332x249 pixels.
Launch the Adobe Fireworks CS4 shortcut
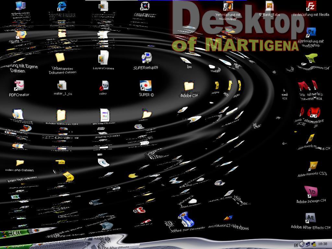pos(311,139)
